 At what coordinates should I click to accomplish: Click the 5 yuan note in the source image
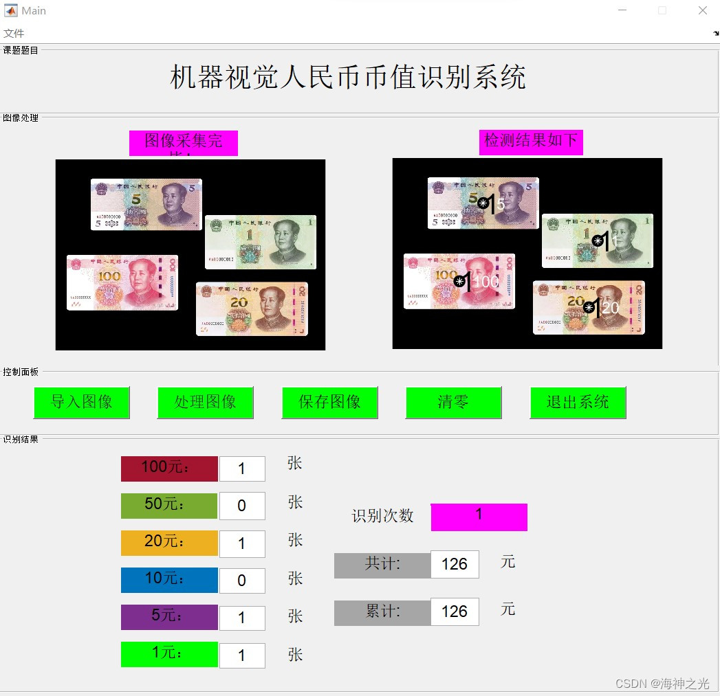pyautogui.click(x=146, y=204)
